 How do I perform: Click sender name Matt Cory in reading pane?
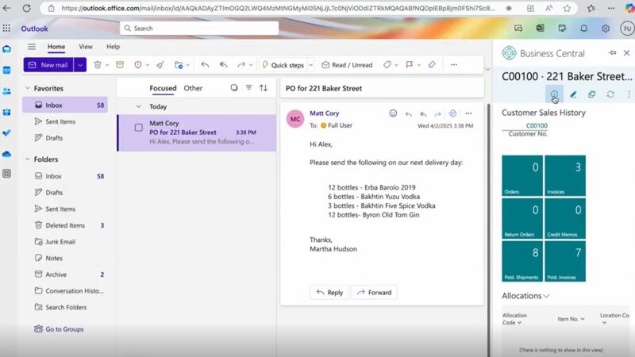pos(325,113)
